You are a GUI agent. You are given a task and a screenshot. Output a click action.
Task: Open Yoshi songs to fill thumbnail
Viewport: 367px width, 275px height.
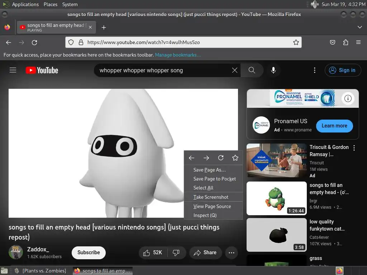point(277,198)
